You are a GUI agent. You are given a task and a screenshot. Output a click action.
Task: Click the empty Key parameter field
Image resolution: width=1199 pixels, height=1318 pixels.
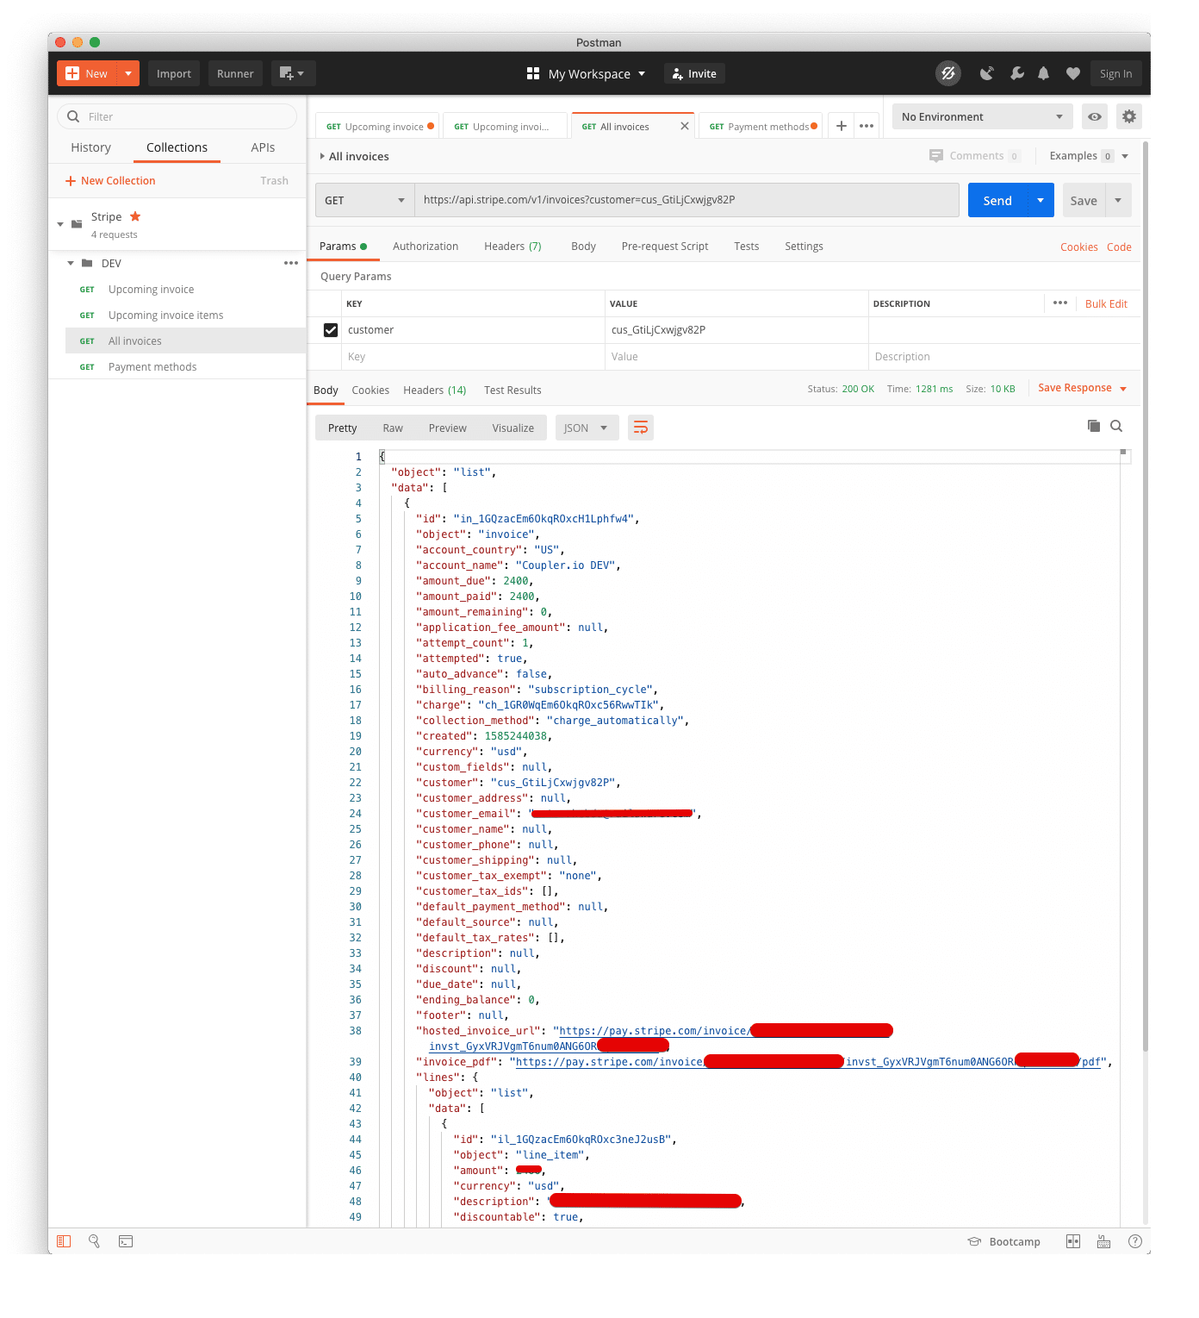(x=473, y=357)
